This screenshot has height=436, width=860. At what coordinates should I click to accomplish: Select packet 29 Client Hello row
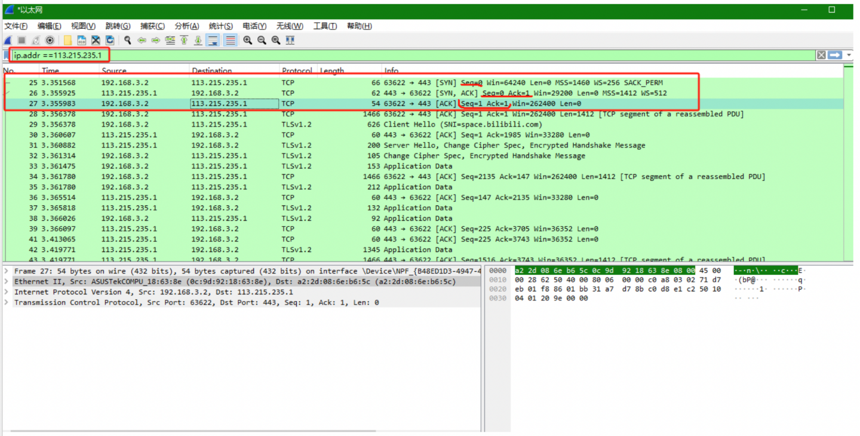pyautogui.click(x=423, y=124)
